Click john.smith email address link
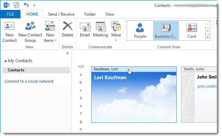222x138 pixels. click(207, 86)
